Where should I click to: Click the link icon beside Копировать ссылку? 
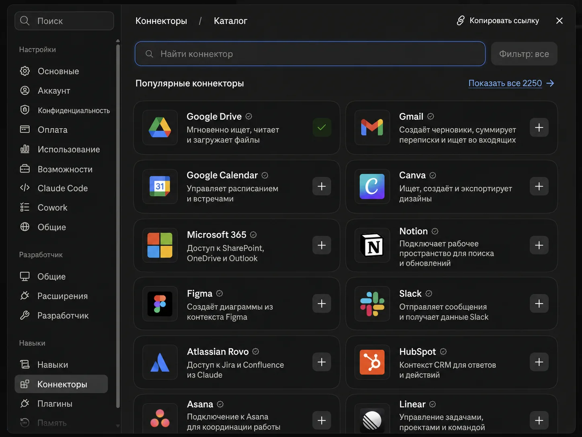pyautogui.click(x=461, y=21)
